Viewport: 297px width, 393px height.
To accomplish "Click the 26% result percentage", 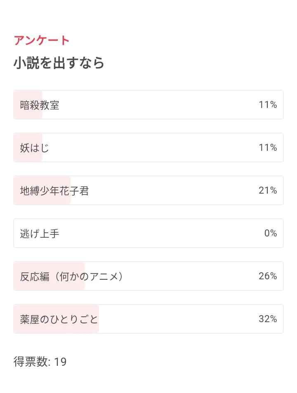I will tap(268, 276).
